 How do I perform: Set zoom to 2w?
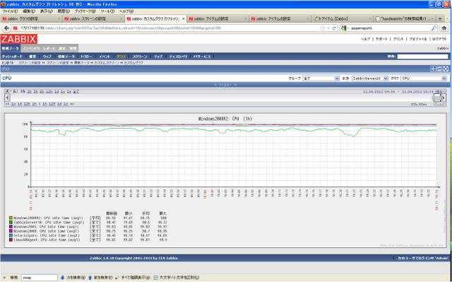[69, 92]
